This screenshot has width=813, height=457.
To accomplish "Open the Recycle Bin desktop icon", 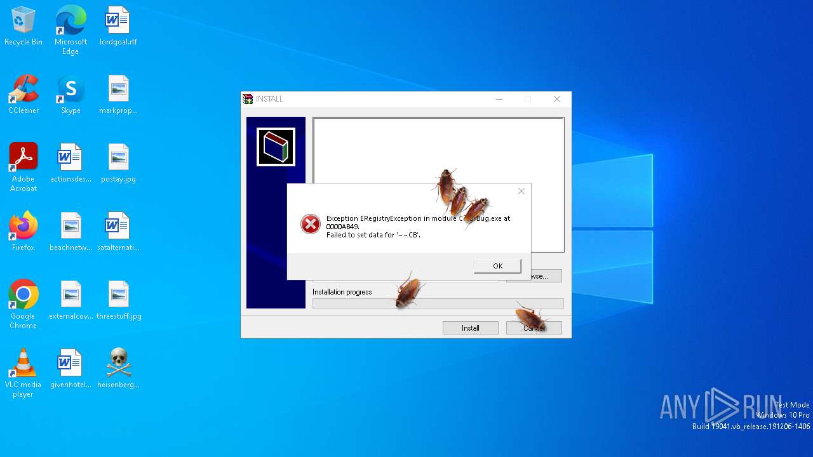I will [24, 26].
